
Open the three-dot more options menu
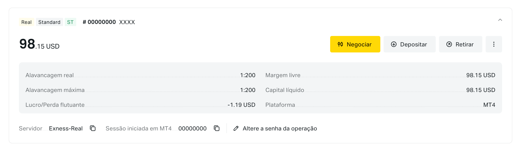(494, 44)
